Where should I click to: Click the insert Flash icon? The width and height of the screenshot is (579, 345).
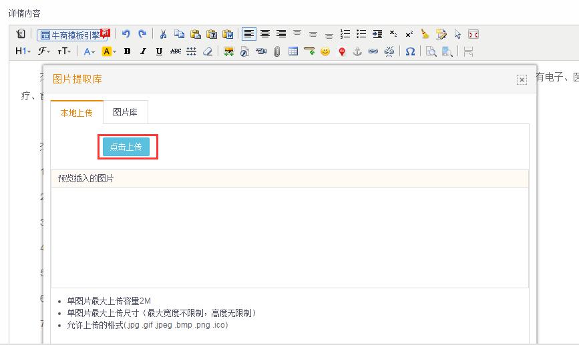pyautogui.click(x=244, y=51)
